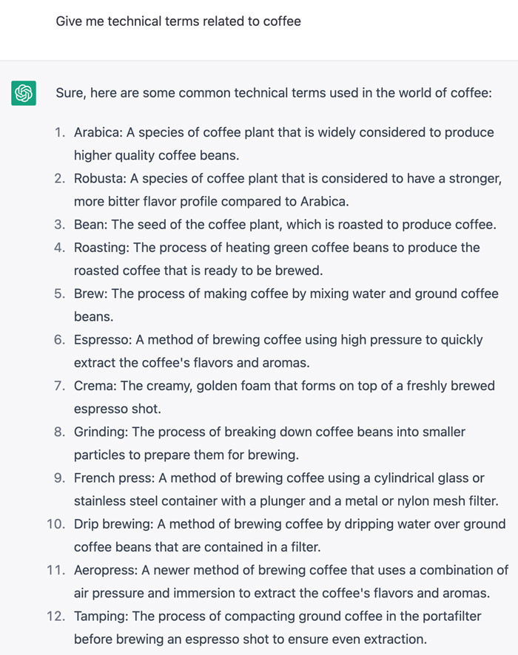Click the Roasting list entry
Screen dimensions: 518x655
pos(277,259)
